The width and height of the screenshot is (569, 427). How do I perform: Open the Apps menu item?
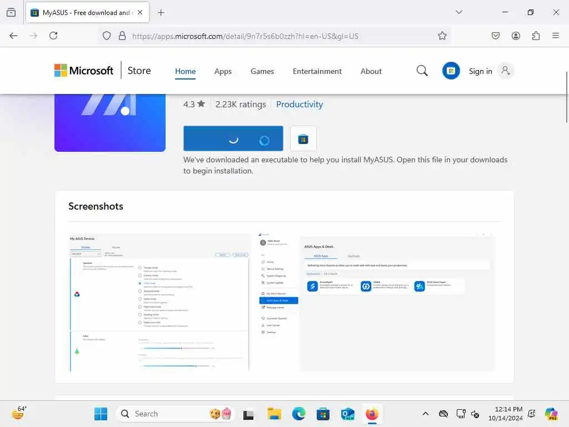223,71
